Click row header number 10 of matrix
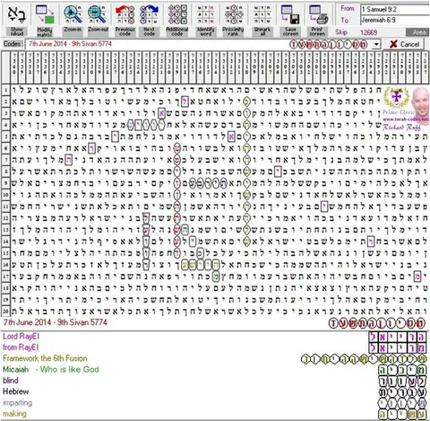 pos(5,195)
